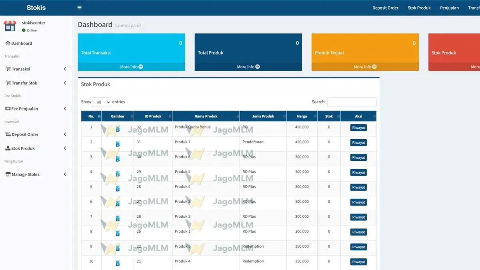Image resolution: width=480 pixels, height=270 pixels.
Task: Click the green Online status indicator
Action: pos(24,29)
